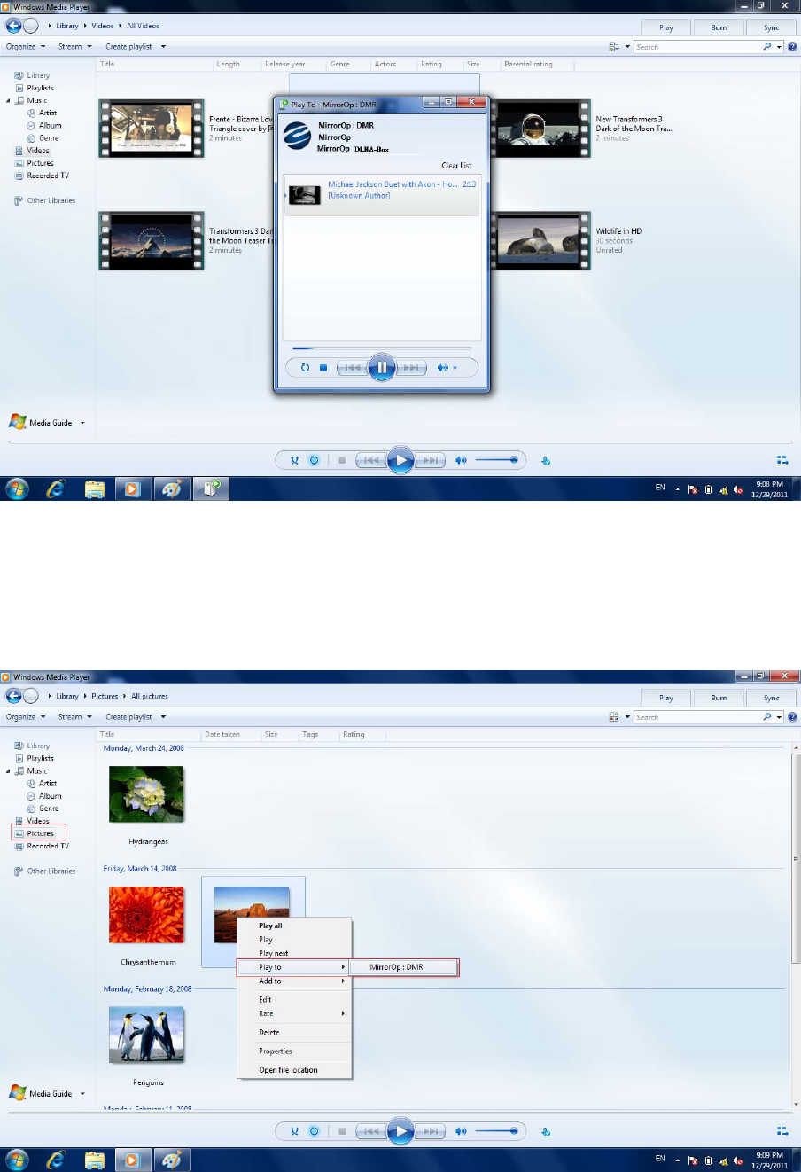
Task: Click Play To taskbar icon in upper screenshot
Action: tap(212, 488)
